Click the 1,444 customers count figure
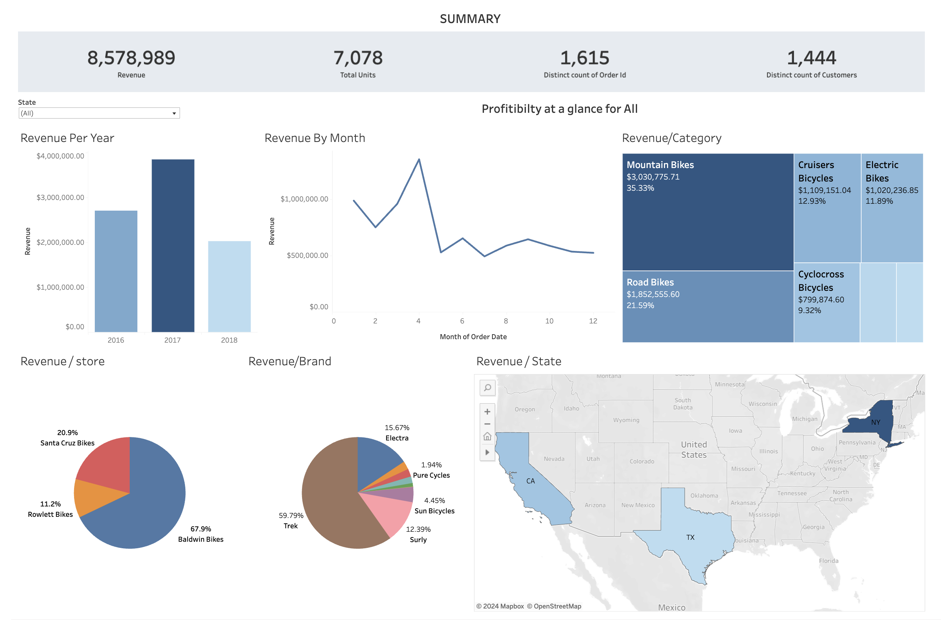 (x=811, y=58)
